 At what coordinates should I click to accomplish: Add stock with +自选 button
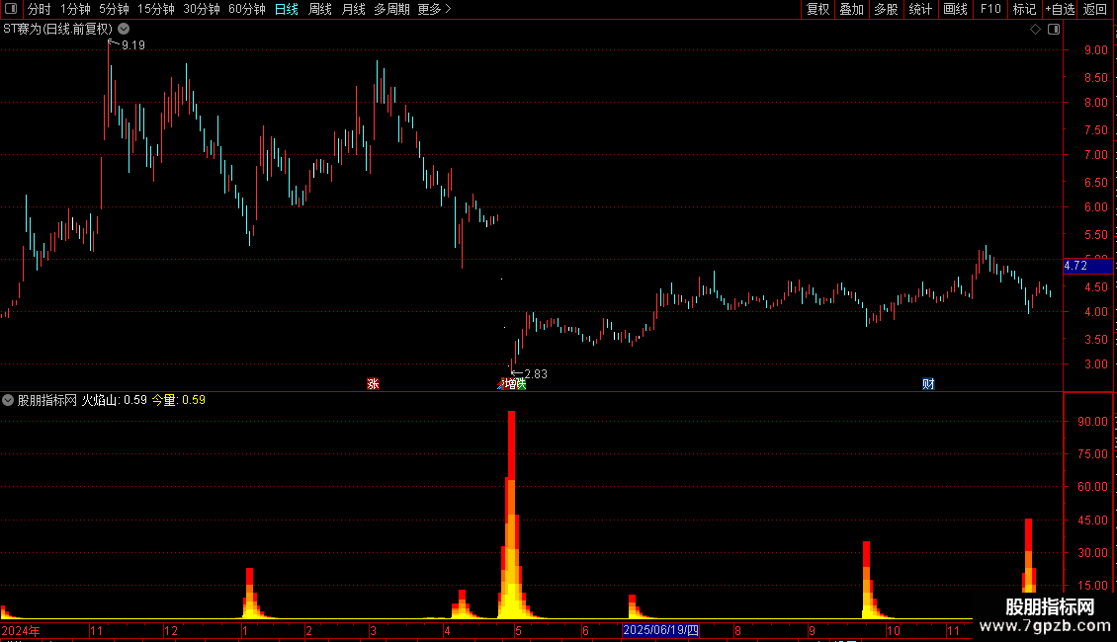point(1060,9)
